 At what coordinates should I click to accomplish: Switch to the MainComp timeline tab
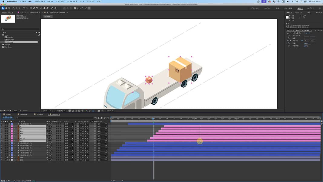24,114
